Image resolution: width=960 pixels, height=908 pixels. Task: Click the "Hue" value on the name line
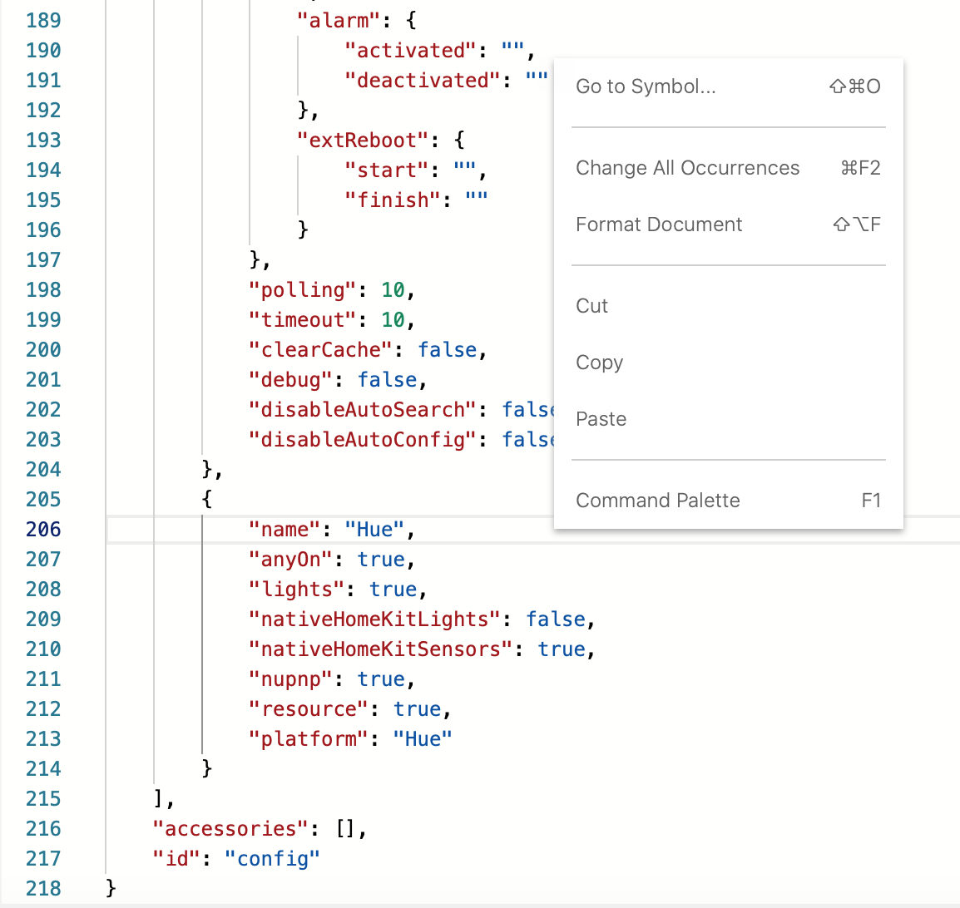pyautogui.click(x=374, y=530)
